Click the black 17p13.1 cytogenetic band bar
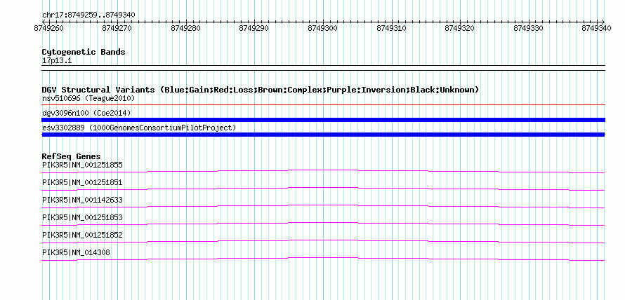 point(323,68)
